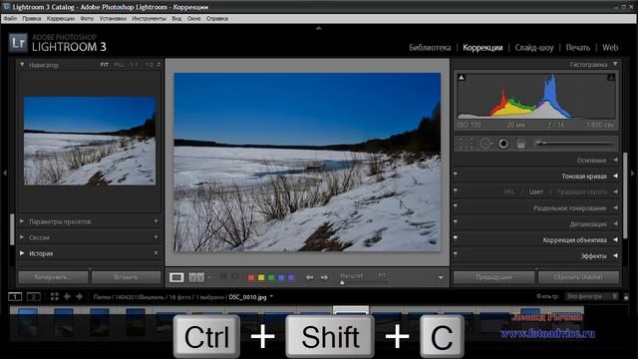Open the Правка menu

31,18
